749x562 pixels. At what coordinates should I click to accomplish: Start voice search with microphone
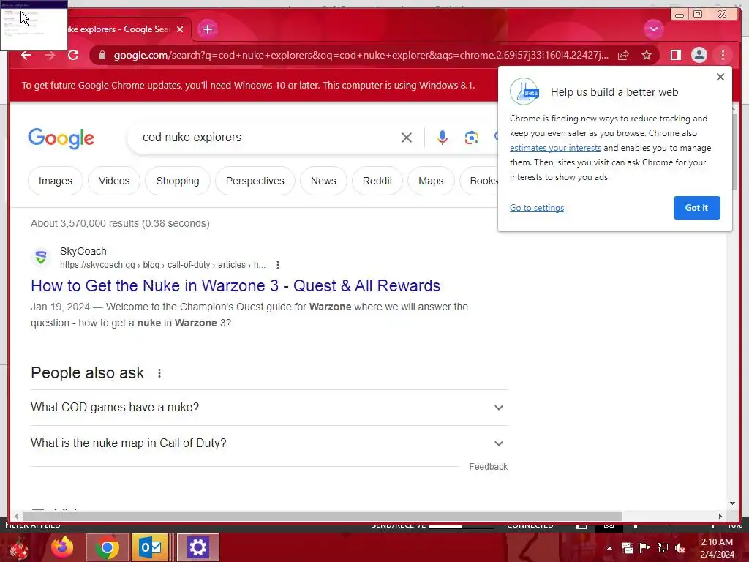tap(443, 138)
